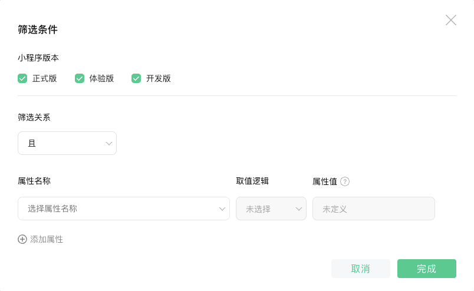Click the question mark help icon beside 属性值

[x=345, y=181]
